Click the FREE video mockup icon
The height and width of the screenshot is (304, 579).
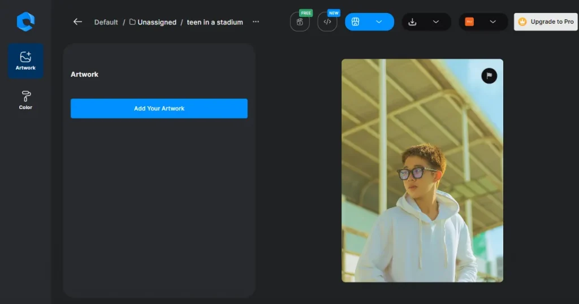tap(300, 22)
